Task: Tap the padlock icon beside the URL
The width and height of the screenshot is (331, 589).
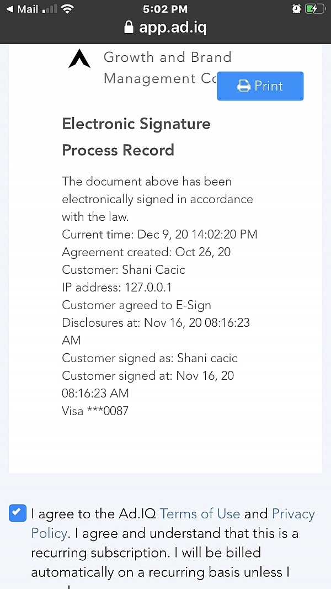Action: pos(129,28)
